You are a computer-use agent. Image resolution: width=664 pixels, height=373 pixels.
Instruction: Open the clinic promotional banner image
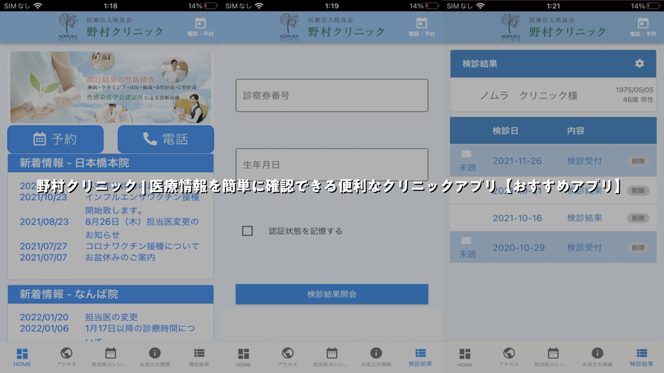[x=110, y=87]
